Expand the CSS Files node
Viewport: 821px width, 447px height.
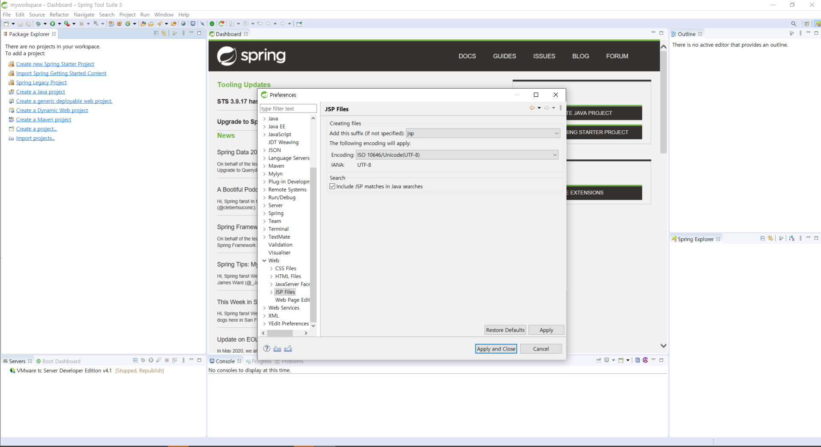[271, 269]
